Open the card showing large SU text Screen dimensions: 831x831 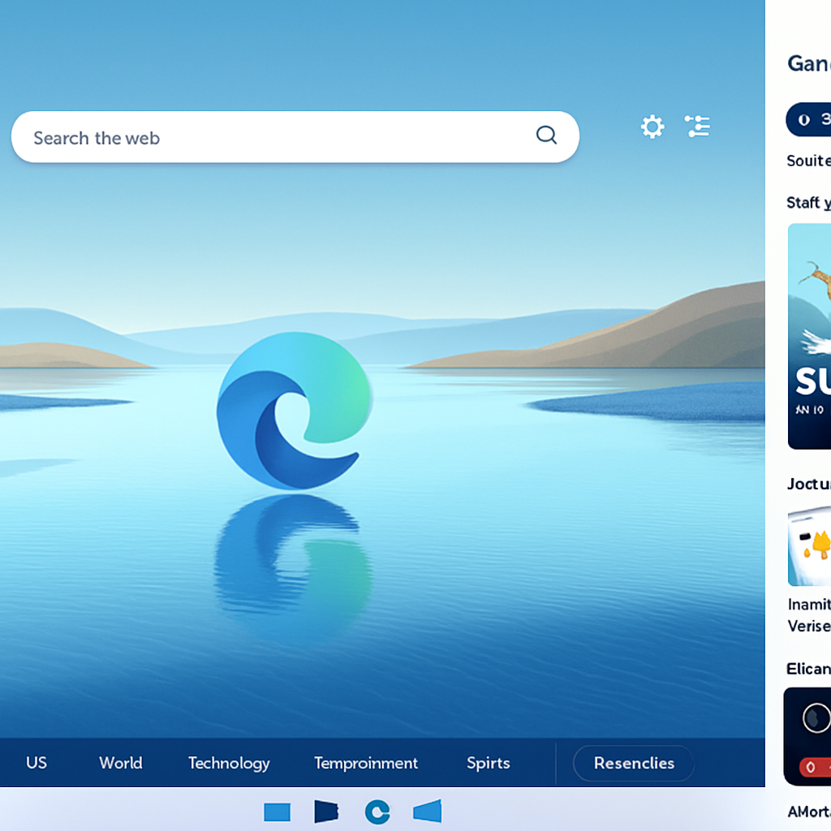[x=809, y=336]
